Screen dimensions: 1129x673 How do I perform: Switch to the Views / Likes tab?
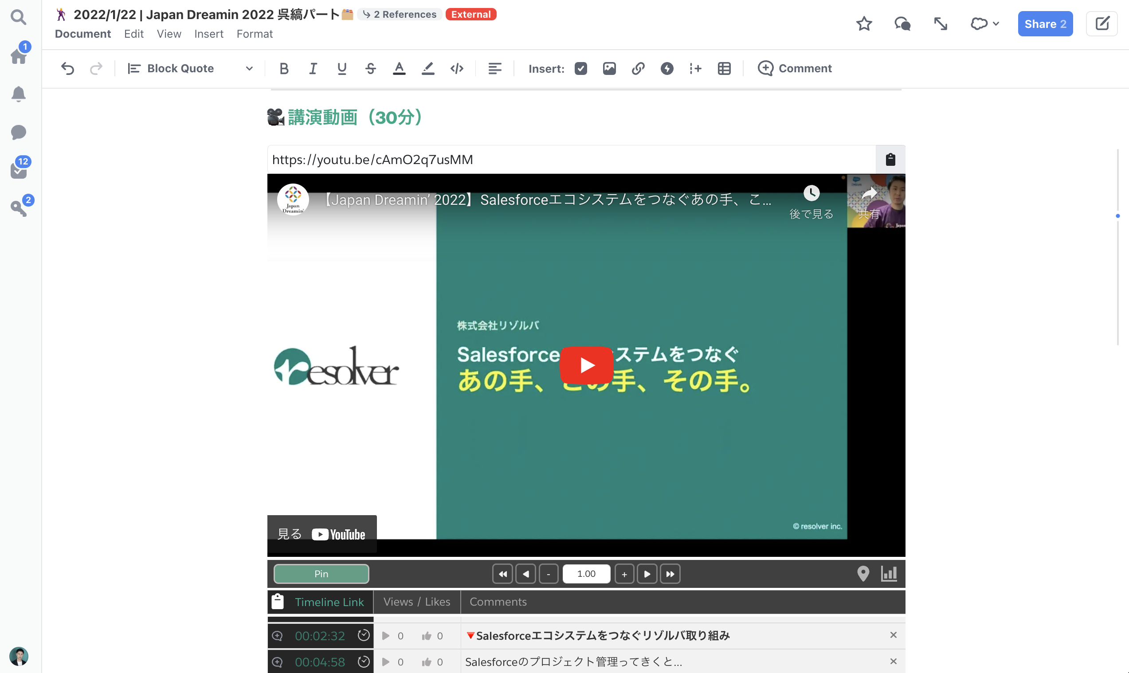pyautogui.click(x=416, y=602)
